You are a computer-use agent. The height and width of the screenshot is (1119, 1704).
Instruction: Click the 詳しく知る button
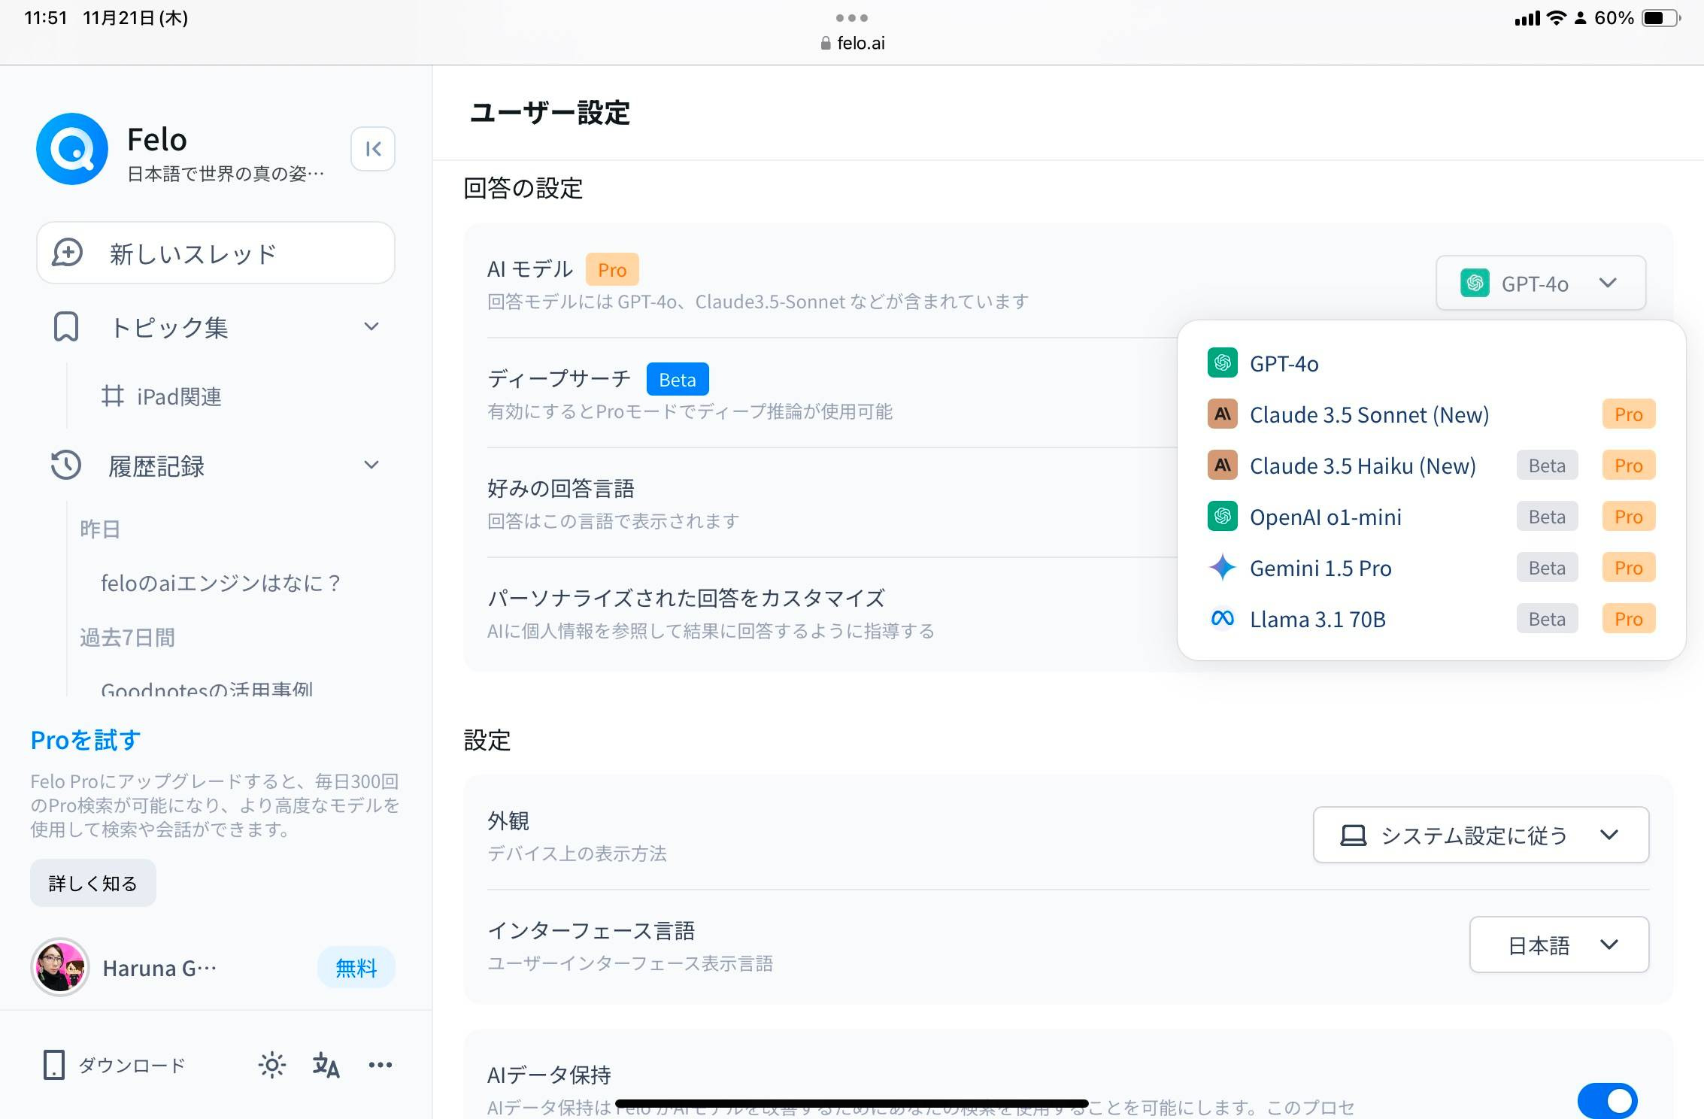(x=92, y=883)
